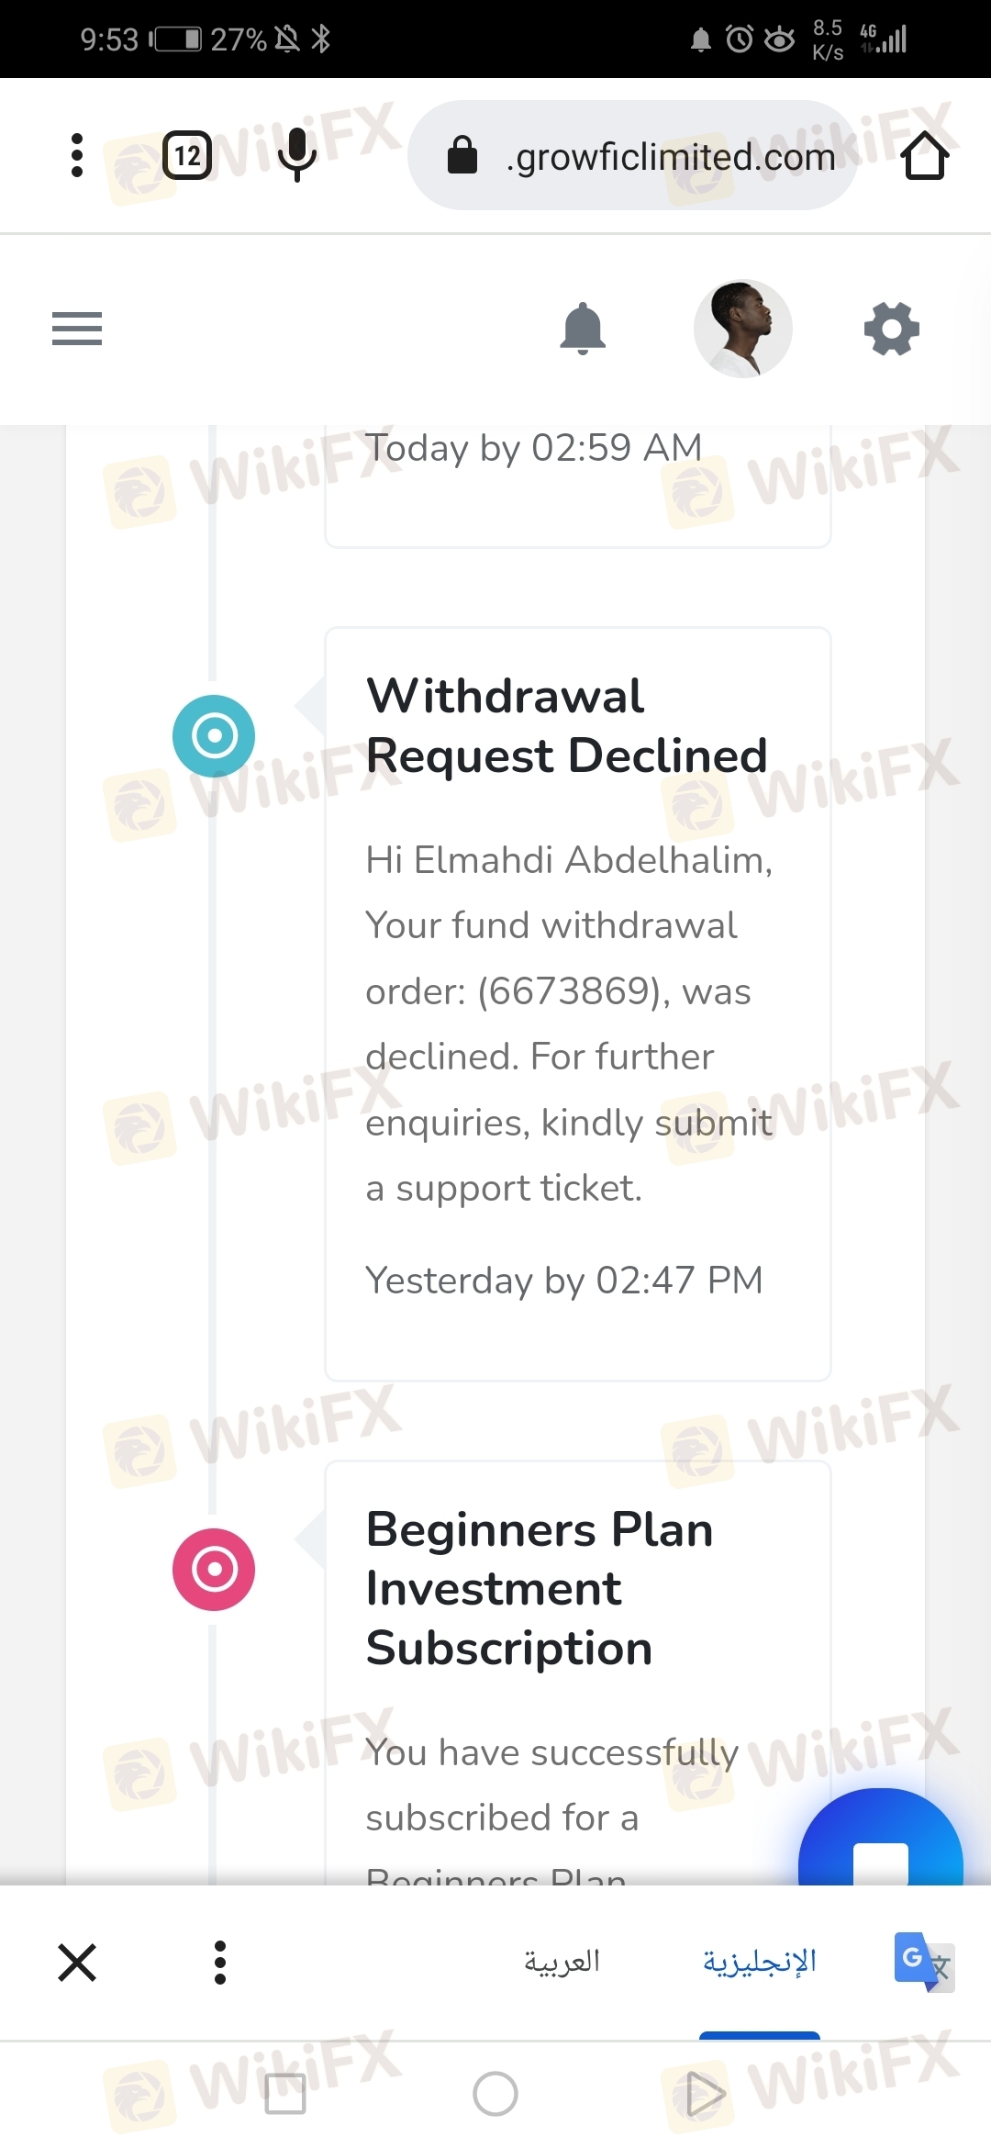
Task: Switch translation to Arabic language tab
Action: [562, 1962]
